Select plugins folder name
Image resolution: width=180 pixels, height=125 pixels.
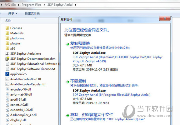[15, 43]
